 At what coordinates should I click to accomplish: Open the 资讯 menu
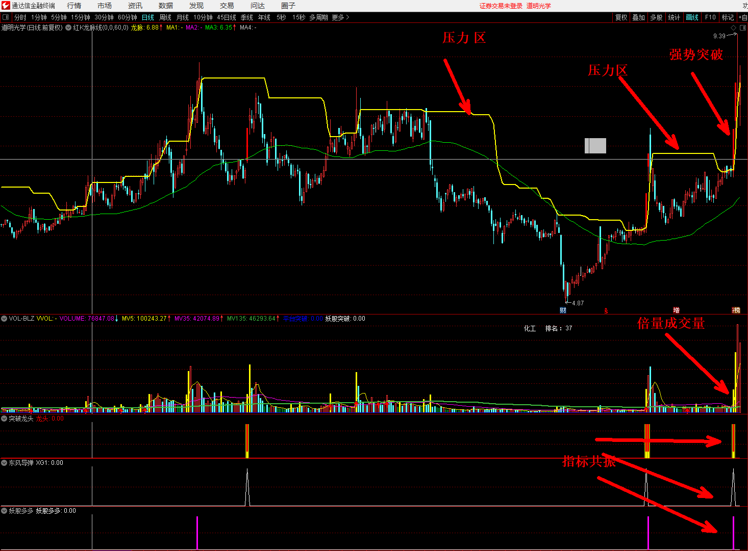(135, 6)
